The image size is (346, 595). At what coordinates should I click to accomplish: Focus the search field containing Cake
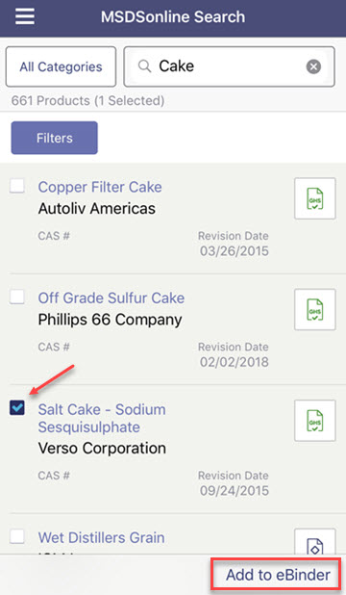230,66
